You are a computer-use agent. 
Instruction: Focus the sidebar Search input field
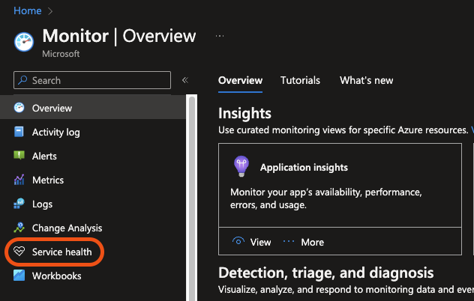coord(92,80)
